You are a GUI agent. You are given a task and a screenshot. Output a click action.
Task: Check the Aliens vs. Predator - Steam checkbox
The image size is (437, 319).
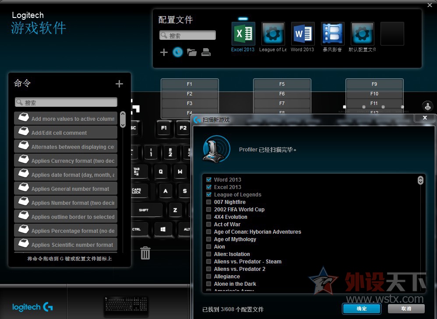[209, 262]
